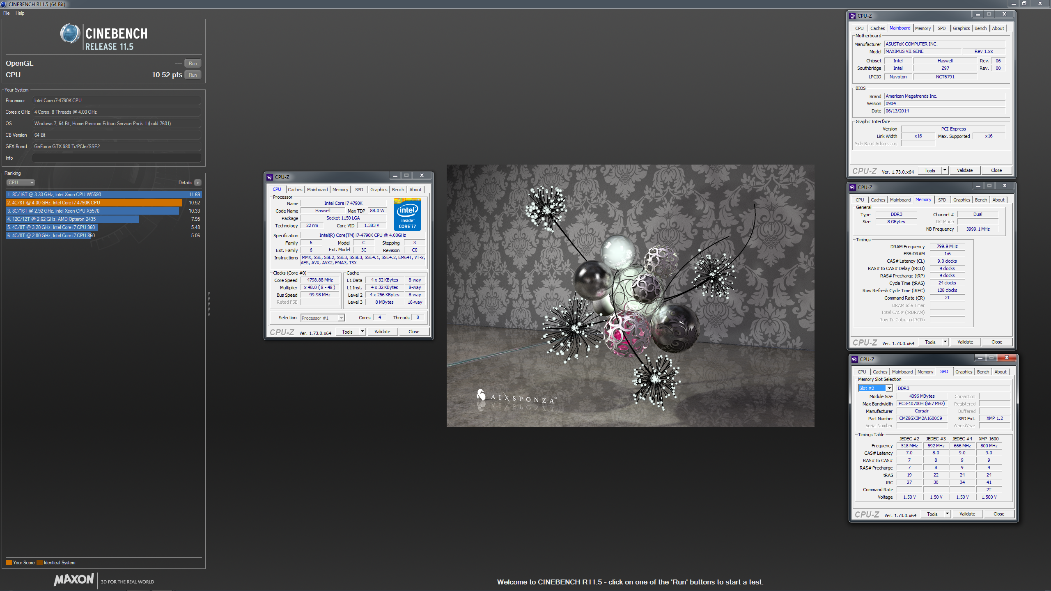
Task: Select ranking row Intel Xeon CPU W5590
Action: (103, 195)
